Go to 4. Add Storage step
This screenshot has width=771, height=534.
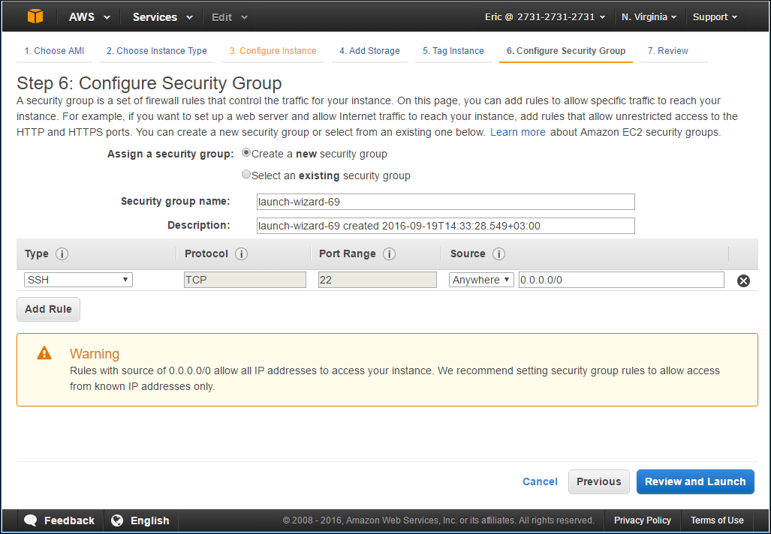(x=369, y=50)
